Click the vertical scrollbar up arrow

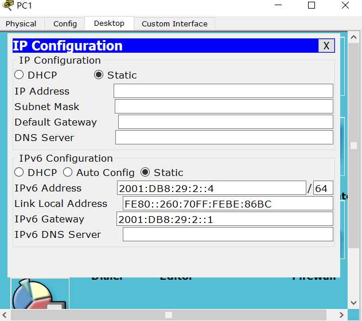tap(353, 37)
